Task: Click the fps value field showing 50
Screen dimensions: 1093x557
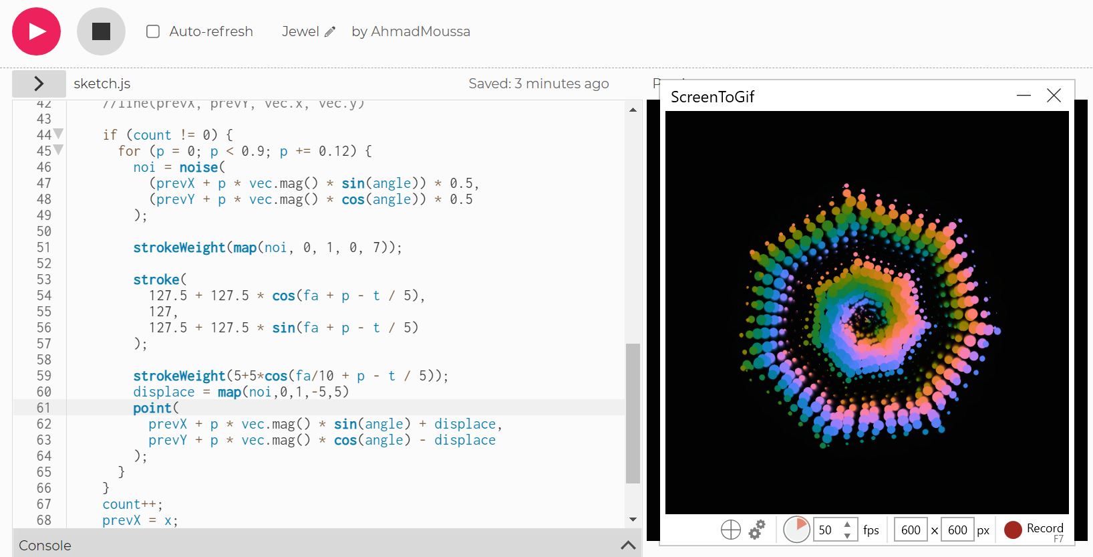Action: (x=827, y=530)
